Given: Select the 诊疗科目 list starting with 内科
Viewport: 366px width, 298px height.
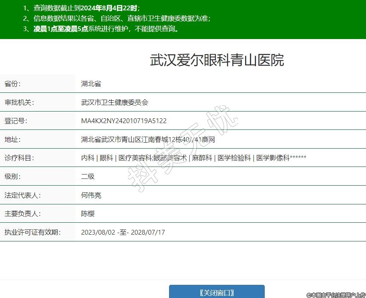Looking at the screenshot, I should click(x=193, y=158).
